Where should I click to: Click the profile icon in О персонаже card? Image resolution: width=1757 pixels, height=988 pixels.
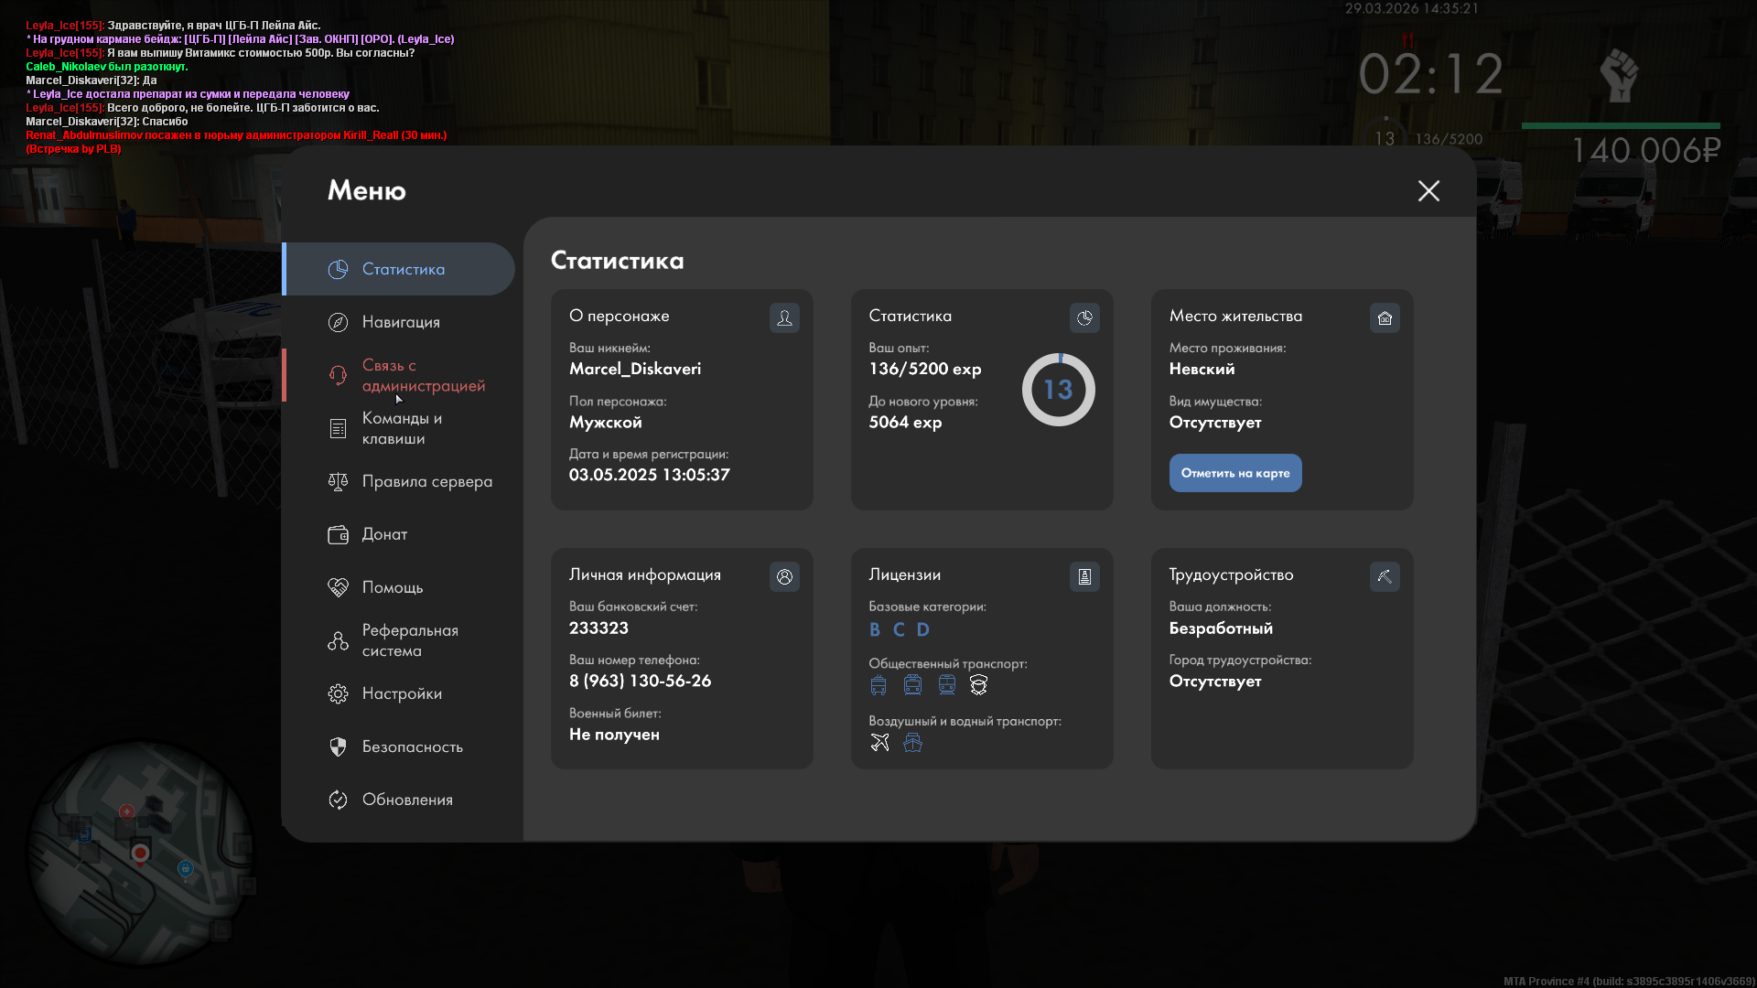coord(784,317)
